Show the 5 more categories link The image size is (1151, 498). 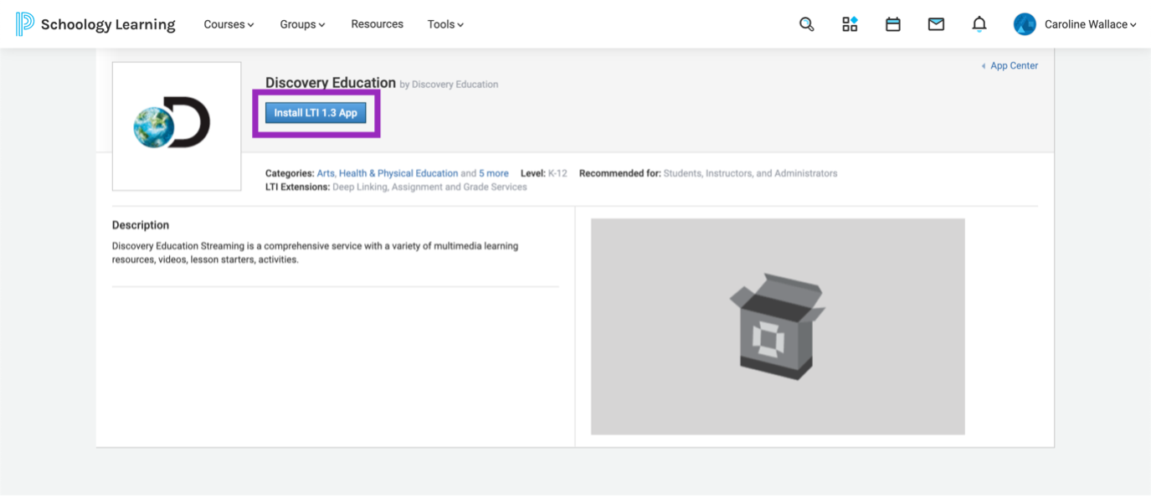(x=494, y=173)
